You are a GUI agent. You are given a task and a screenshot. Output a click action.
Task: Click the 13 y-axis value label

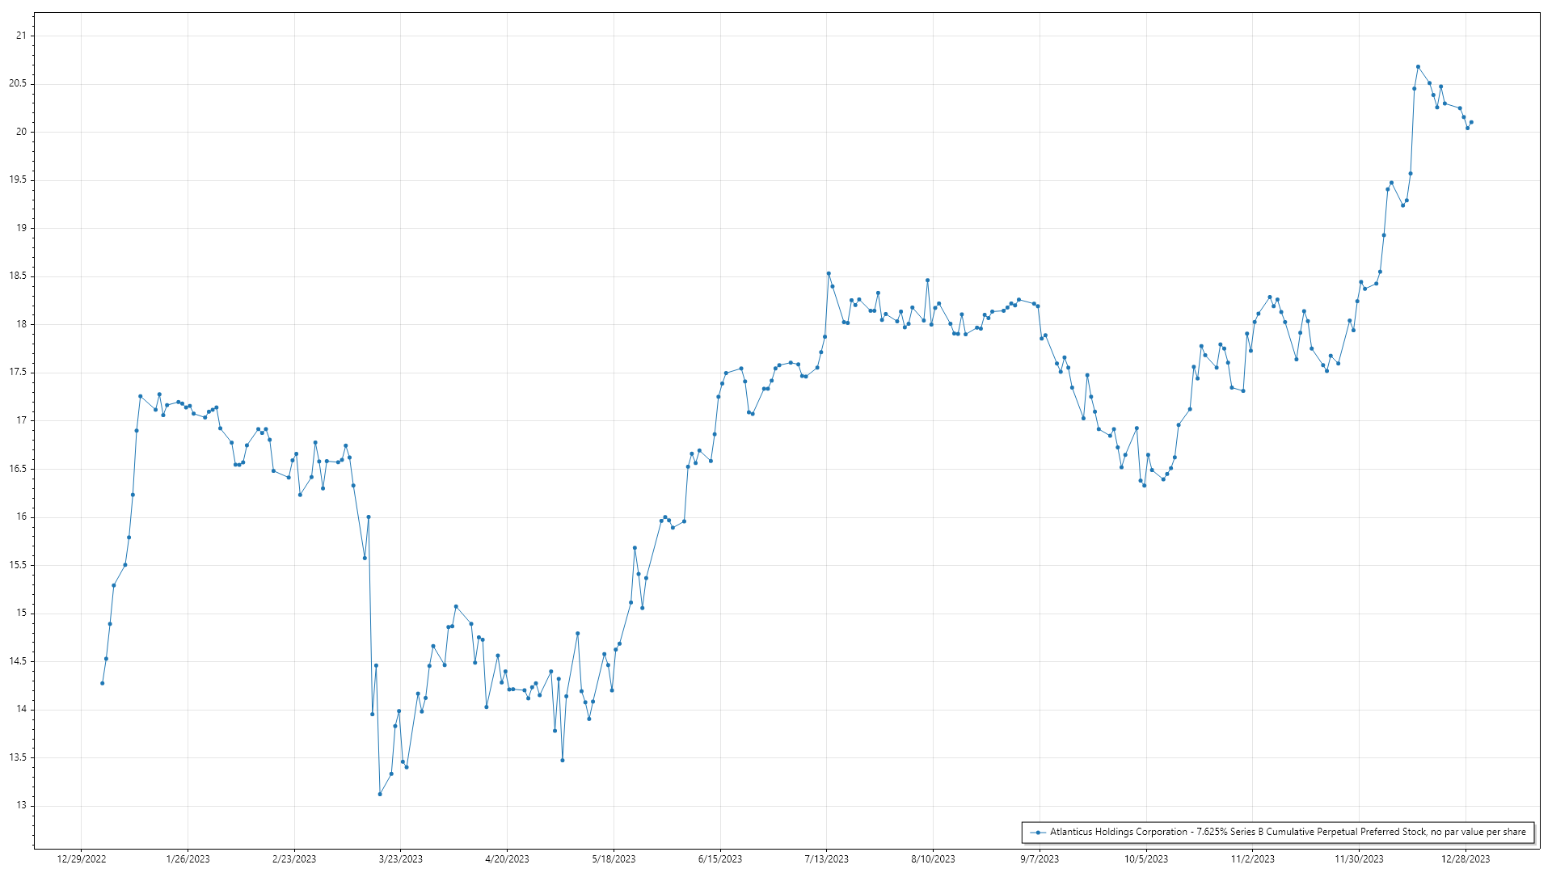point(21,806)
